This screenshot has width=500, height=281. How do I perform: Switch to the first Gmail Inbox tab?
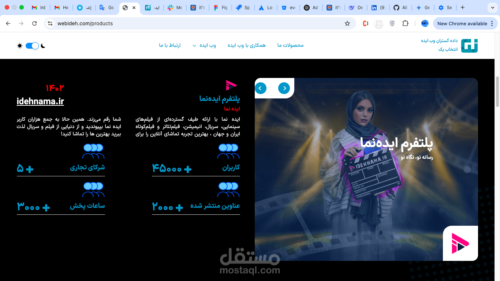point(39,8)
